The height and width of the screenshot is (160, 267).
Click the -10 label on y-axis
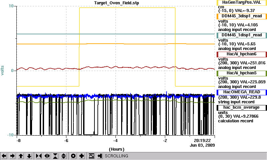point(10,135)
